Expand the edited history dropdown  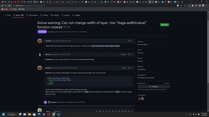click(75, 68)
